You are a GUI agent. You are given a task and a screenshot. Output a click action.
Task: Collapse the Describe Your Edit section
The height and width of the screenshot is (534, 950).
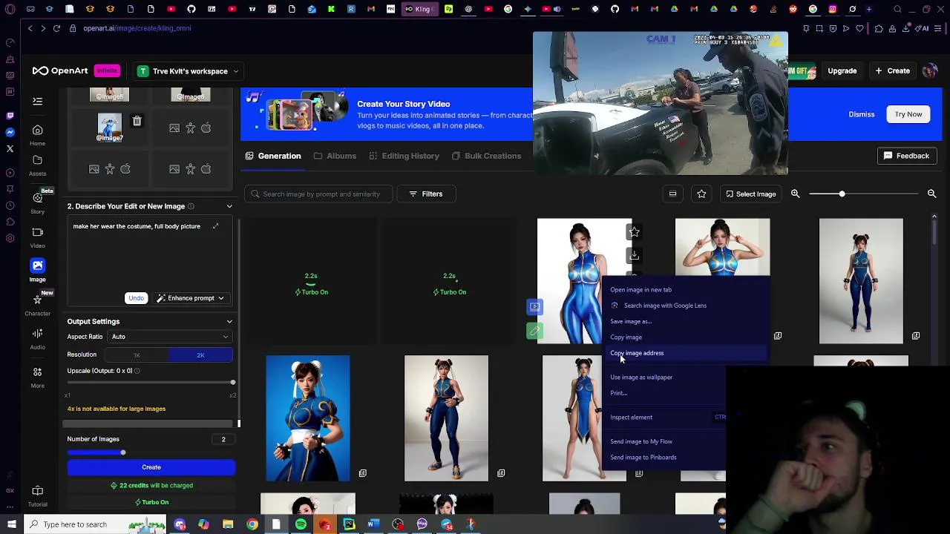[229, 206]
